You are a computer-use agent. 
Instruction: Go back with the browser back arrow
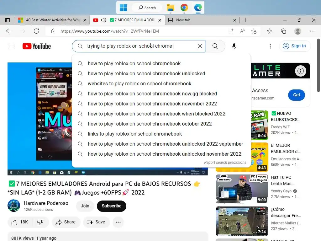click(9, 31)
